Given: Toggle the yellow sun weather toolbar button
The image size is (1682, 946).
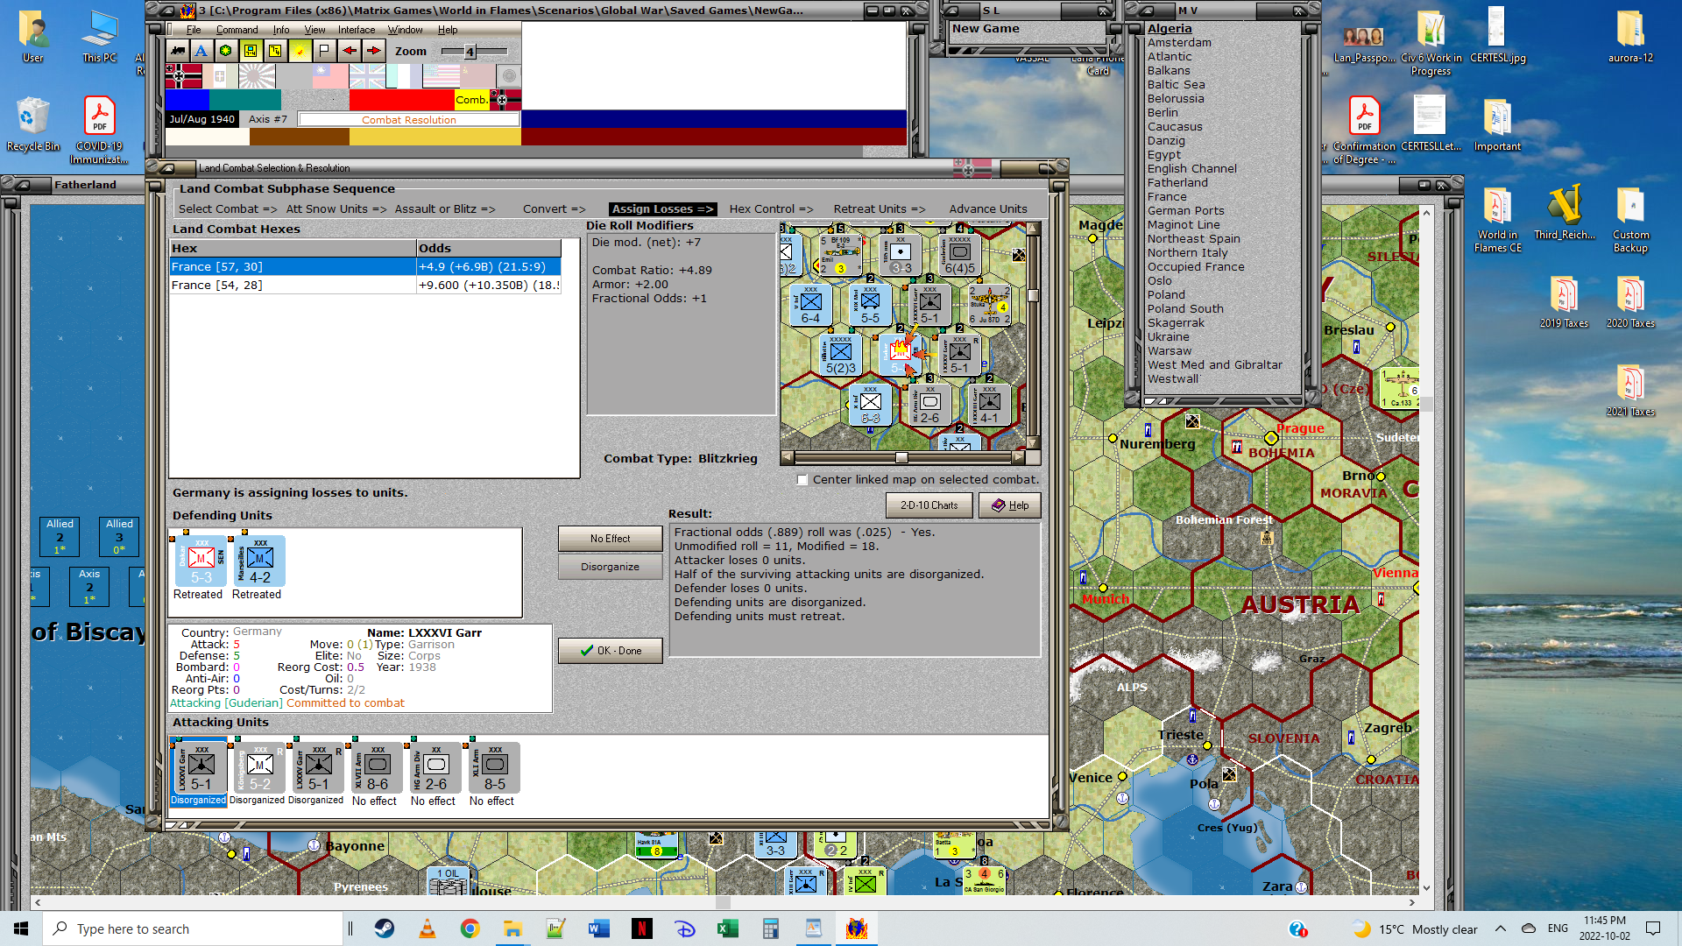Looking at the screenshot, I should click(300, 51).
